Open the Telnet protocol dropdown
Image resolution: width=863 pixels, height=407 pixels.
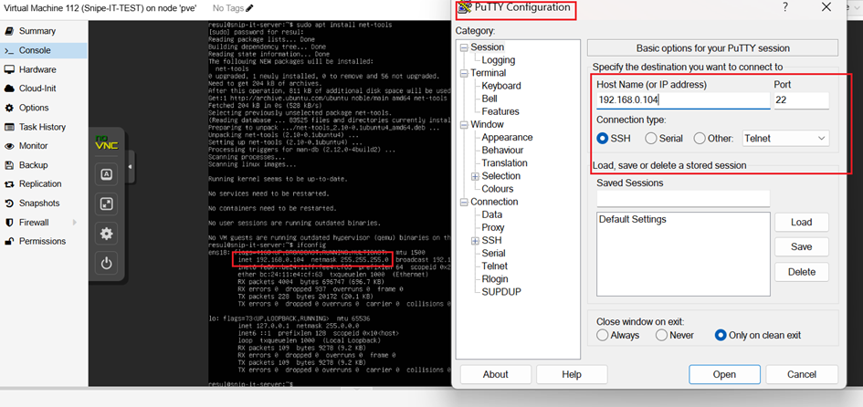pos(785,139)
